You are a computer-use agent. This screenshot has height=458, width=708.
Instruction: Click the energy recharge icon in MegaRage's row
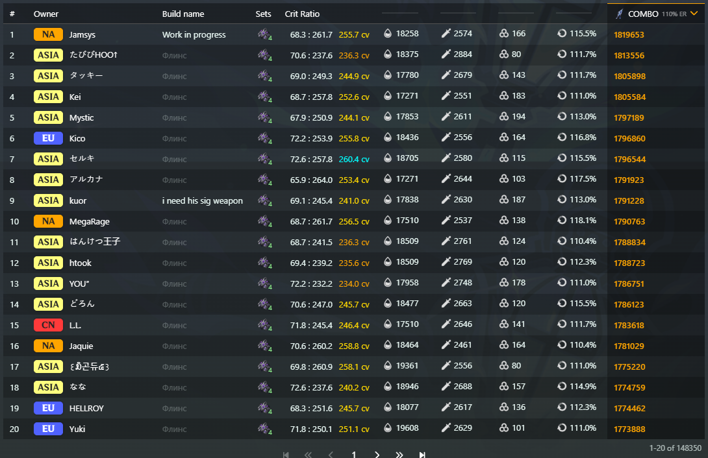pos(562,221)
